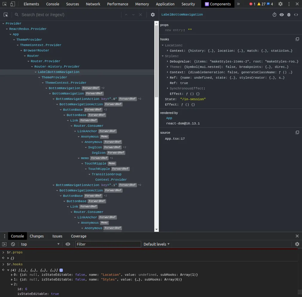Copy hooks to clipboard icon
302x297 pixels.
click(297, 39)
